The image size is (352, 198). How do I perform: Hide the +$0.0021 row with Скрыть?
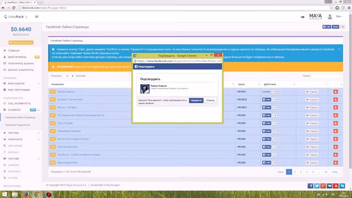tap(312, 107)
